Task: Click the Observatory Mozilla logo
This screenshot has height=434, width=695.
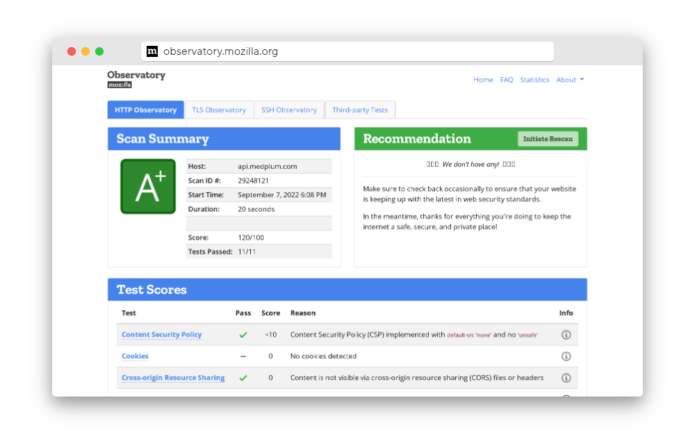Action: pyautogui.click(x=136, y=79)
